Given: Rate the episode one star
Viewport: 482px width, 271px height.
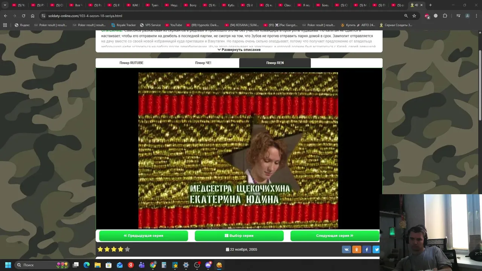Looking at the screenshot, I should click(x=100, y=249).
